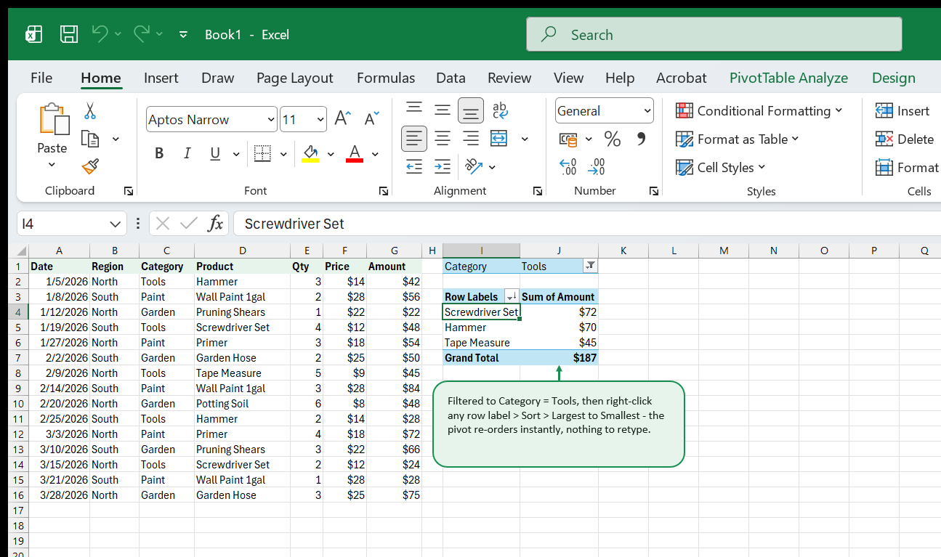Open the font name dropdown
The image size is (941, 557).
[x=272, y=120]
